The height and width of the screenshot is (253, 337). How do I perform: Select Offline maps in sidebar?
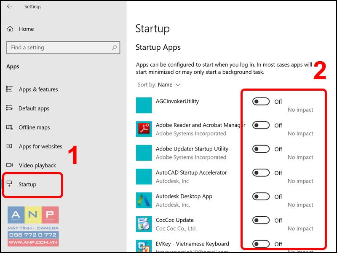pos(34,127)
